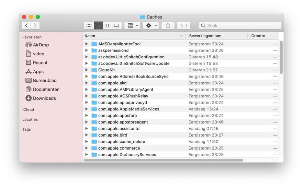Expand the at.obdev.LittleSnitchConfiguration folder
This screenshot has width=303, height=188.
(x=87, y=57)
